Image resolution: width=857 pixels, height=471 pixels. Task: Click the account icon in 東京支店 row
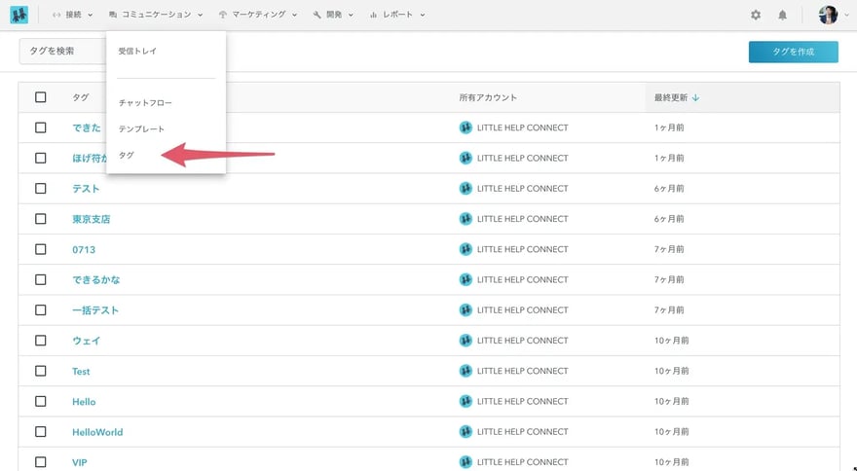pos(466,219)
